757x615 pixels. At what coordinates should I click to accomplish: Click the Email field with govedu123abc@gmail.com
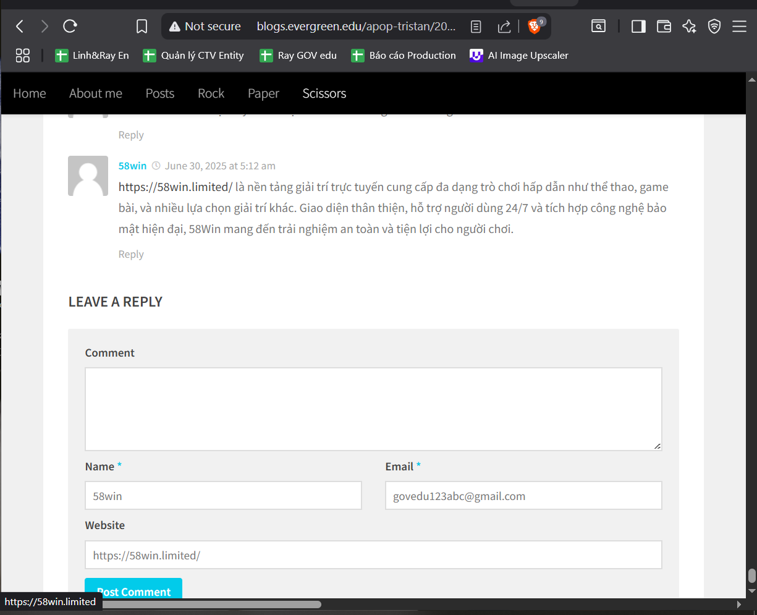(523, 496)
